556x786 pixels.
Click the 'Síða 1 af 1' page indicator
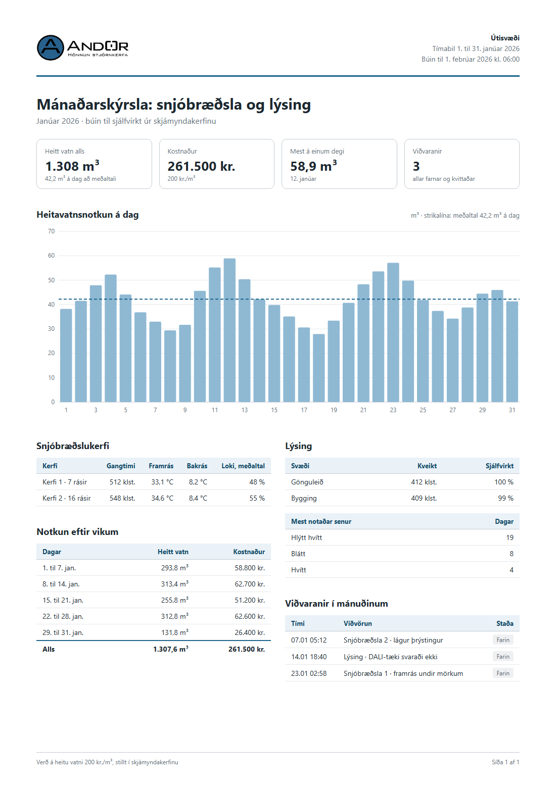pos(505,762)
